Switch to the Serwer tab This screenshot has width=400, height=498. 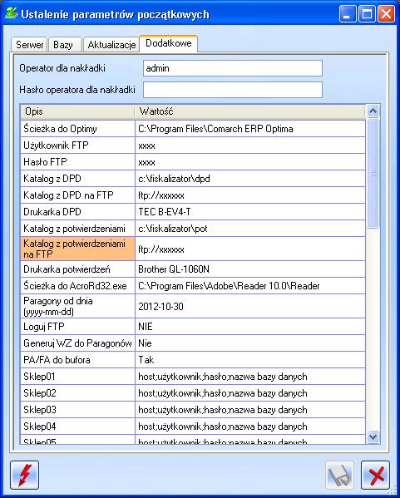pos(29,44)
